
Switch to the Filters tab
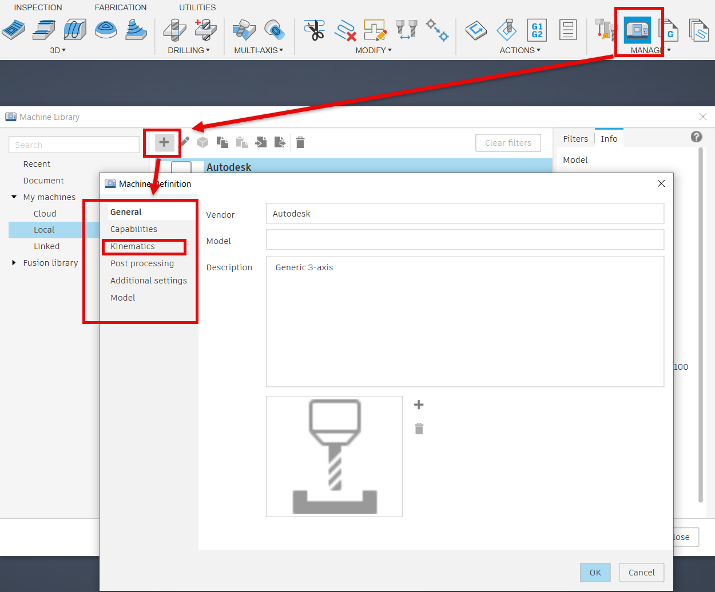point(575,138)
